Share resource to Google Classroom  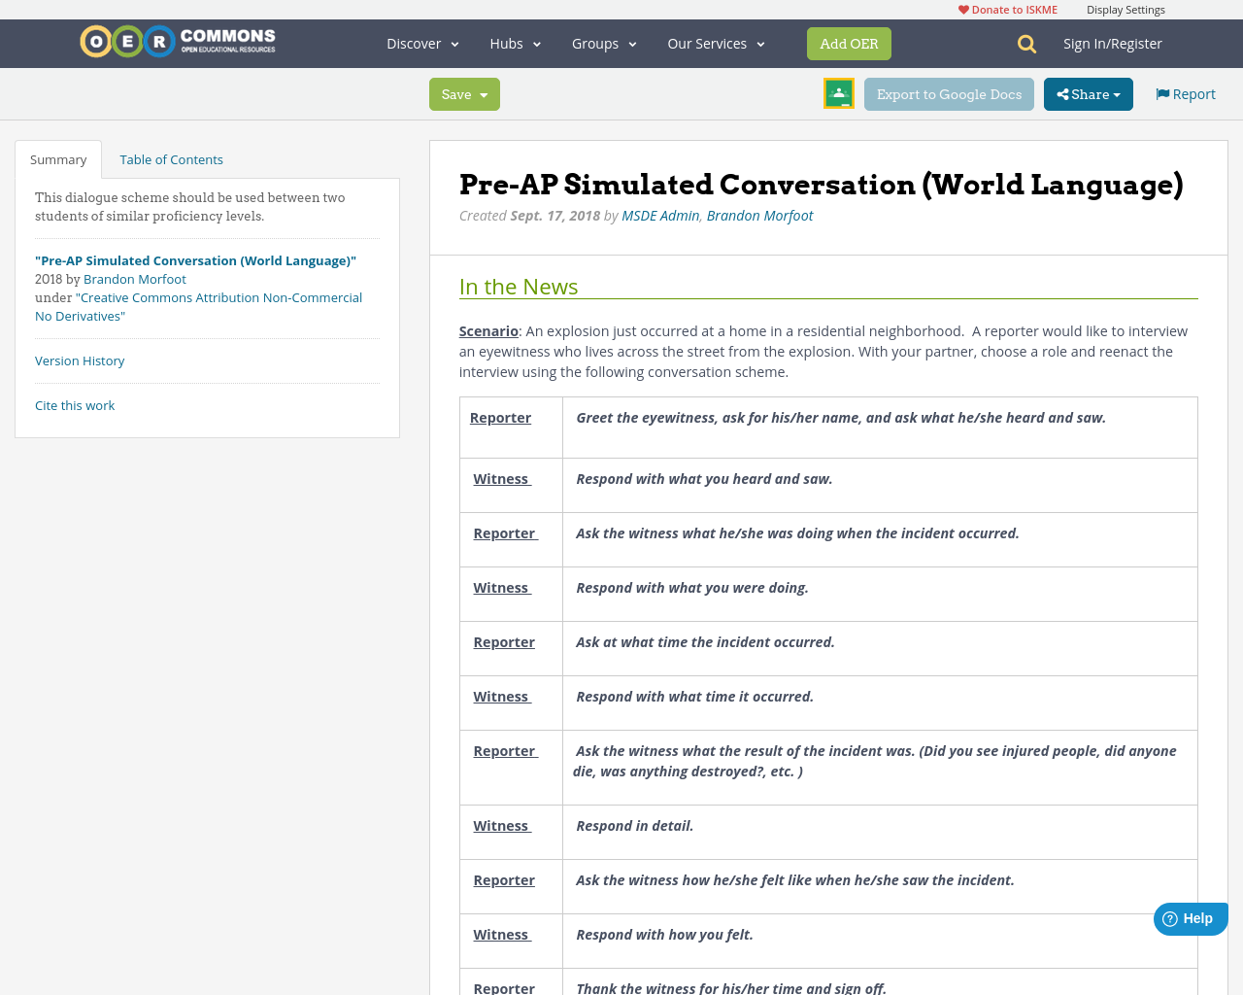[x=838, y=92]
